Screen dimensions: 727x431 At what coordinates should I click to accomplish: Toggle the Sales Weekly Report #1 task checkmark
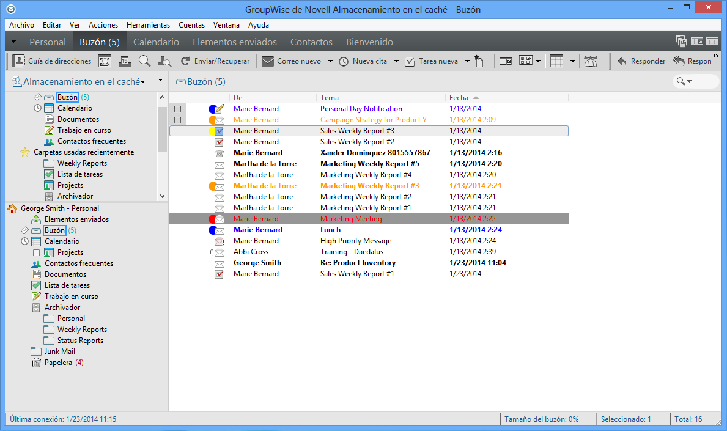(220, 274)
